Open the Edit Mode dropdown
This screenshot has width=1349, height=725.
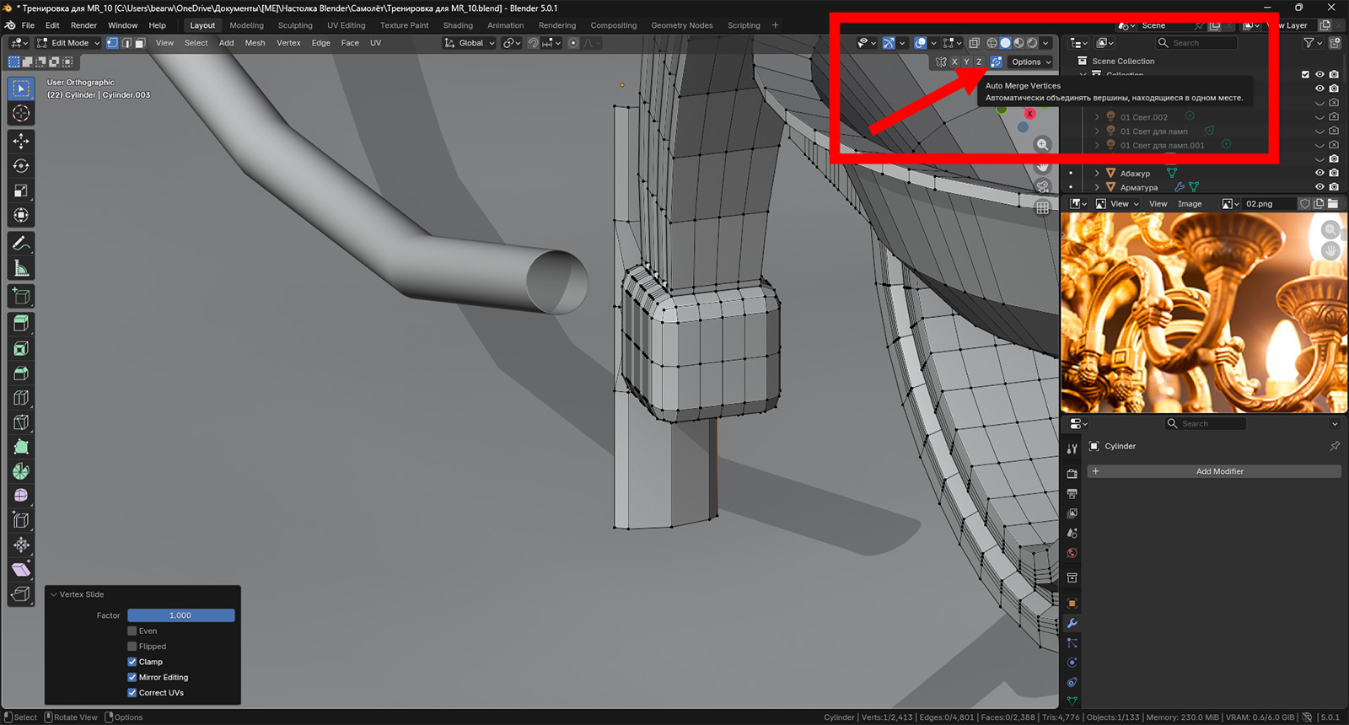(69, 43)
